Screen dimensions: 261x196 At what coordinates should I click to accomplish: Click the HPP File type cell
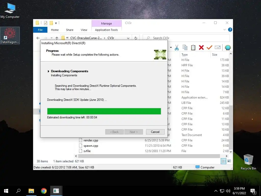pyautogui.click(x=187, y=65)
